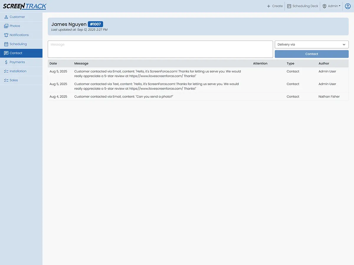
Task: Click the Payments dollar sign icon
Action: pyautogui.click(x=6, y=62)
